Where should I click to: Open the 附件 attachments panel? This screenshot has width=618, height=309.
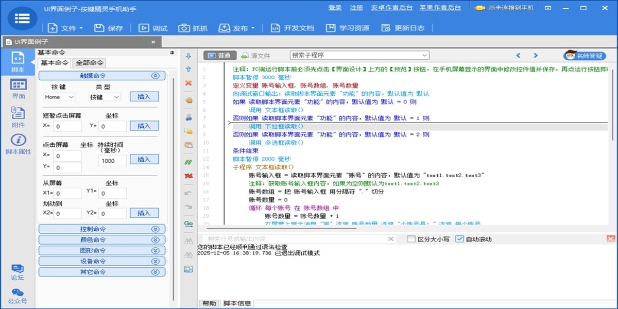[17, 115]
